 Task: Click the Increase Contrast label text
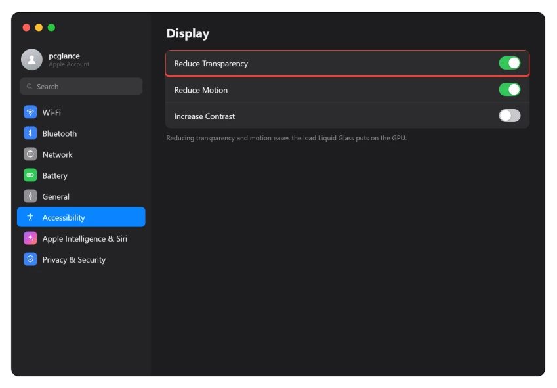(x=204, y=116)
